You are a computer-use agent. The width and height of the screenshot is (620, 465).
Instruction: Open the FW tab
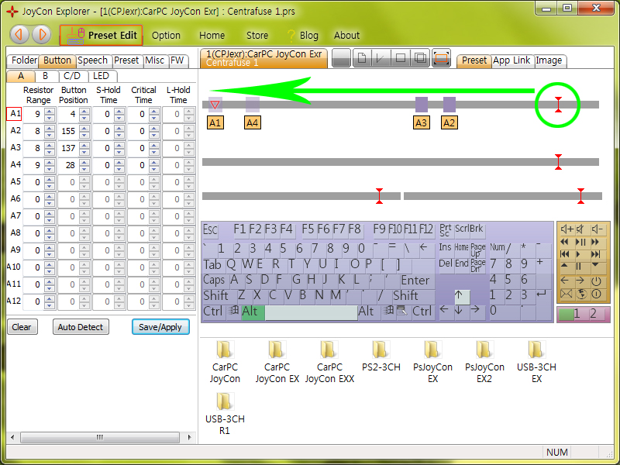click(x=177, y=60)
